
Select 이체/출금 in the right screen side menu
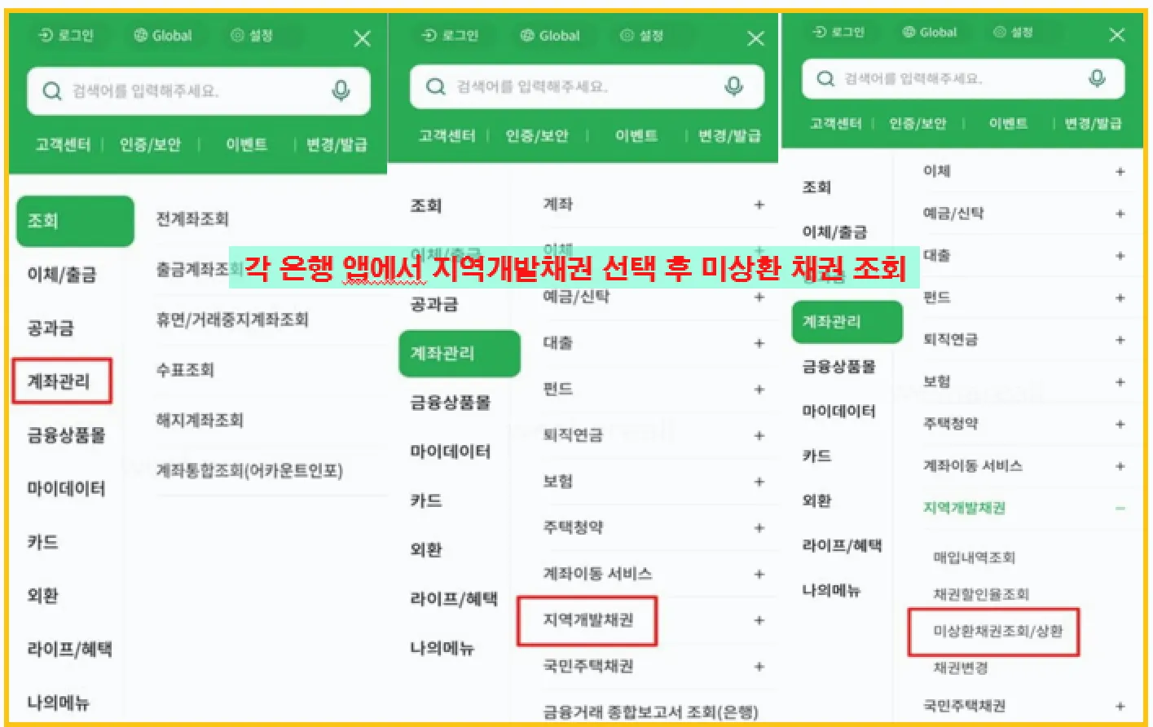pos(834,232)
